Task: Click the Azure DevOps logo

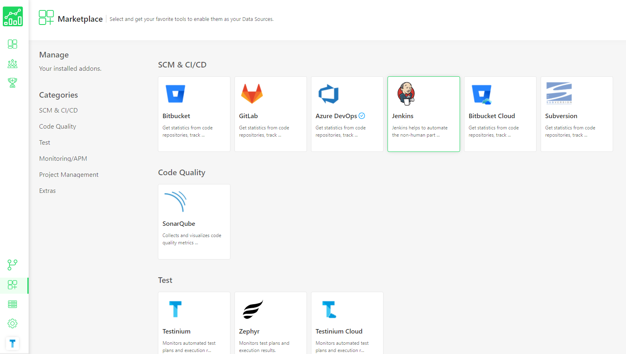Action: click(329, 94)
